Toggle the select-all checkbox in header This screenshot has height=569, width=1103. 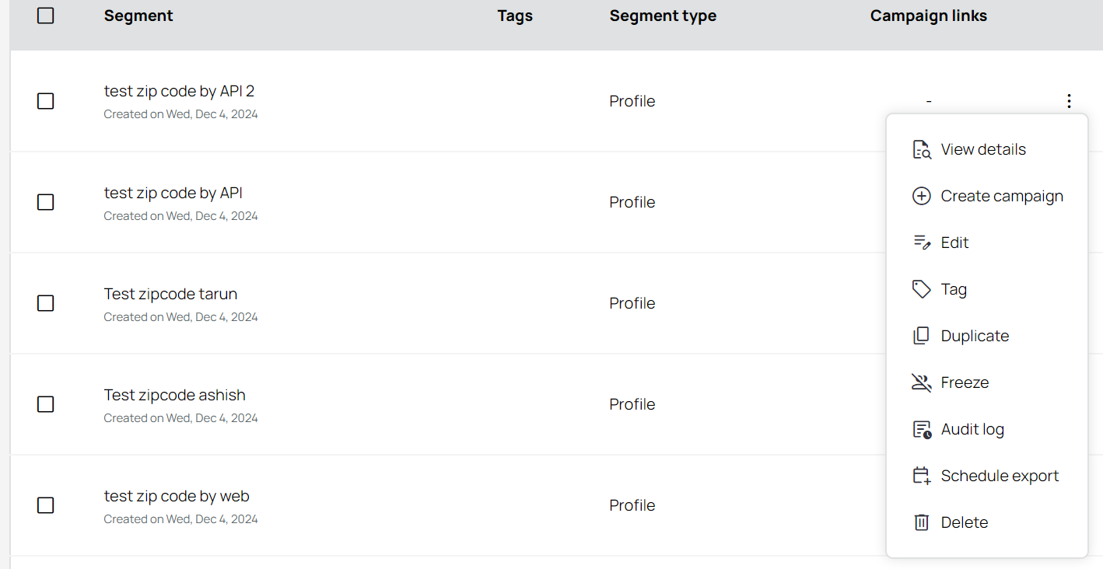coord(46,16)
